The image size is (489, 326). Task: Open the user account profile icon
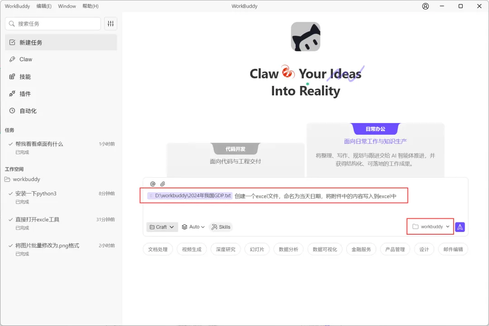click(x=425, y=6)
